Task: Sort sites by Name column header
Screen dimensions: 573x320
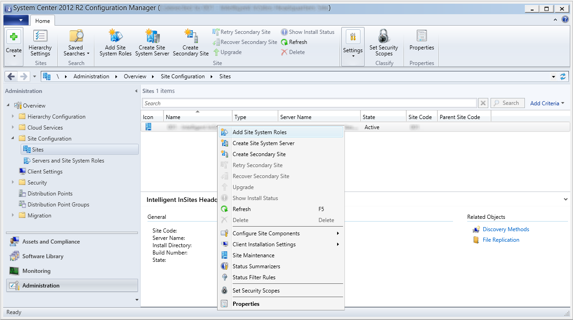Action: point(198,117)
